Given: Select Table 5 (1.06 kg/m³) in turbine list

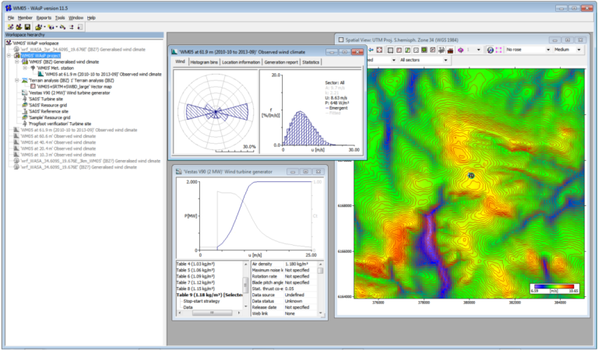Looking at the screenshot, I should click(195, 270).
